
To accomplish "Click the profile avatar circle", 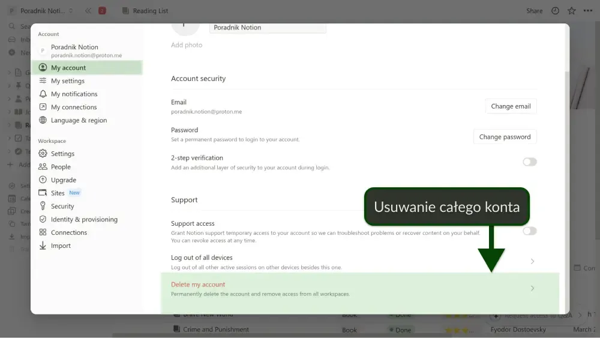I will click(185, 29).
